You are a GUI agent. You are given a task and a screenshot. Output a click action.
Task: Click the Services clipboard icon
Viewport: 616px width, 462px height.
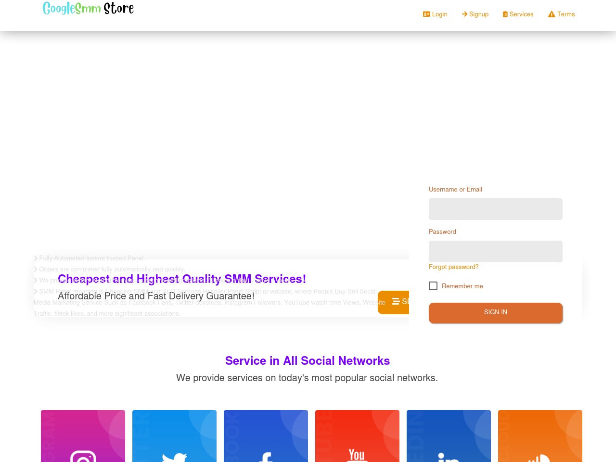[x=505, y=14]
